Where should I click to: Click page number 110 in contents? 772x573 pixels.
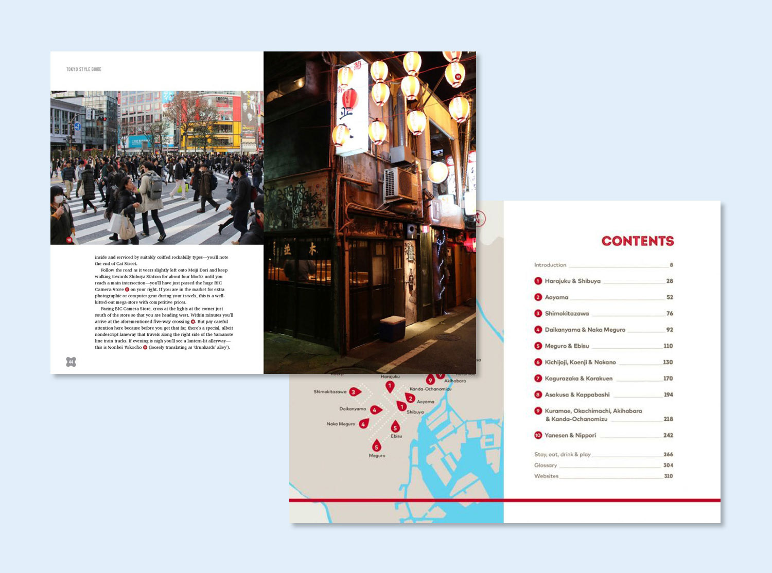[x=668, y=346]
